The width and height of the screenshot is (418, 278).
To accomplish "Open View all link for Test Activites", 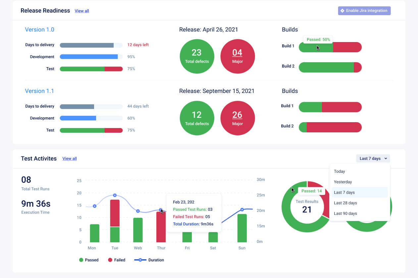I will pos(70,159).
